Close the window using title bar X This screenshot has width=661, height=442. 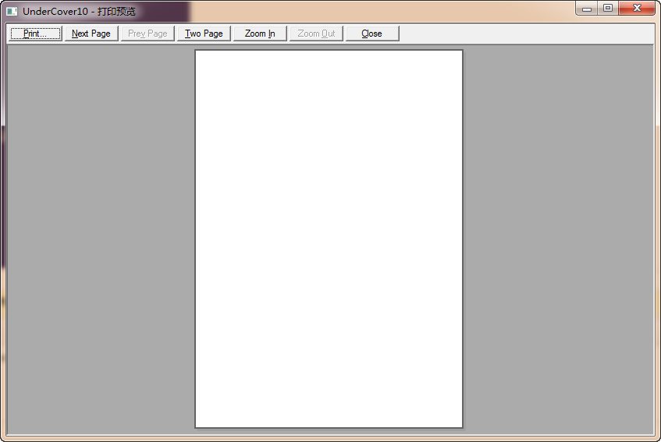point(637,9)
